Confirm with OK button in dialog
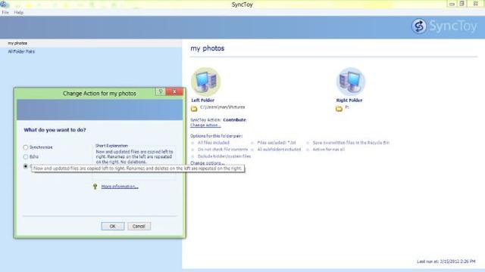 click(113, 226)
